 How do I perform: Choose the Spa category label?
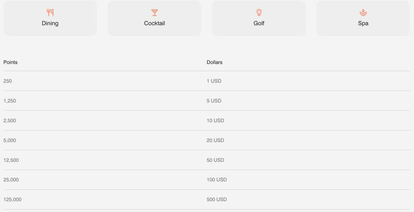(x=363, y=23)
